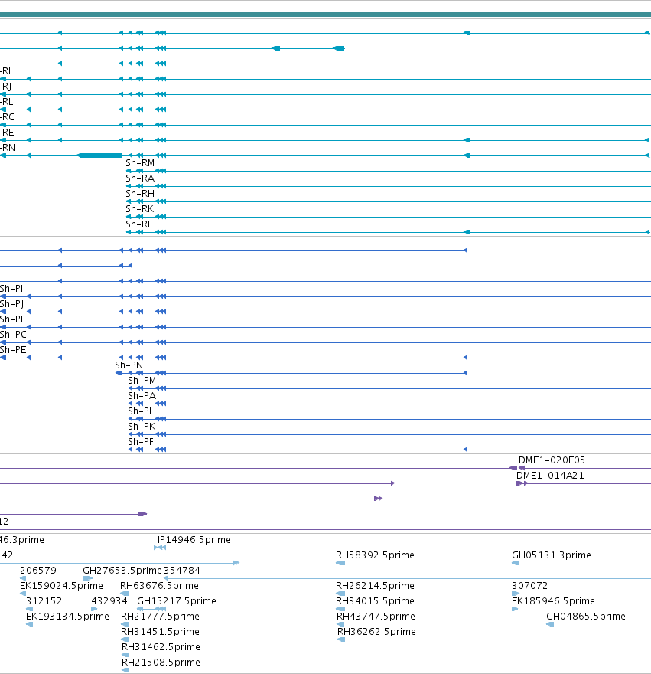This screenshot has height=674, width=651.
Task: Click the 354784 feature label
Action: 182,571
